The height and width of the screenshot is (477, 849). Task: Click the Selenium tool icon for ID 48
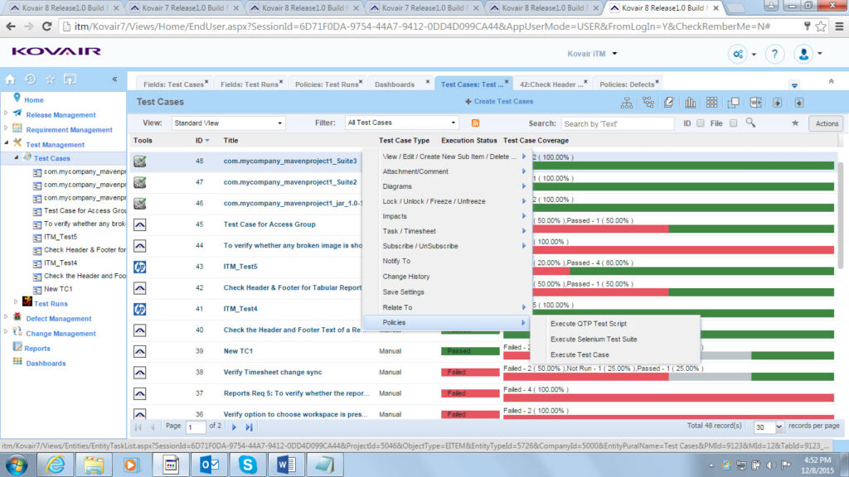click(140, 161)
